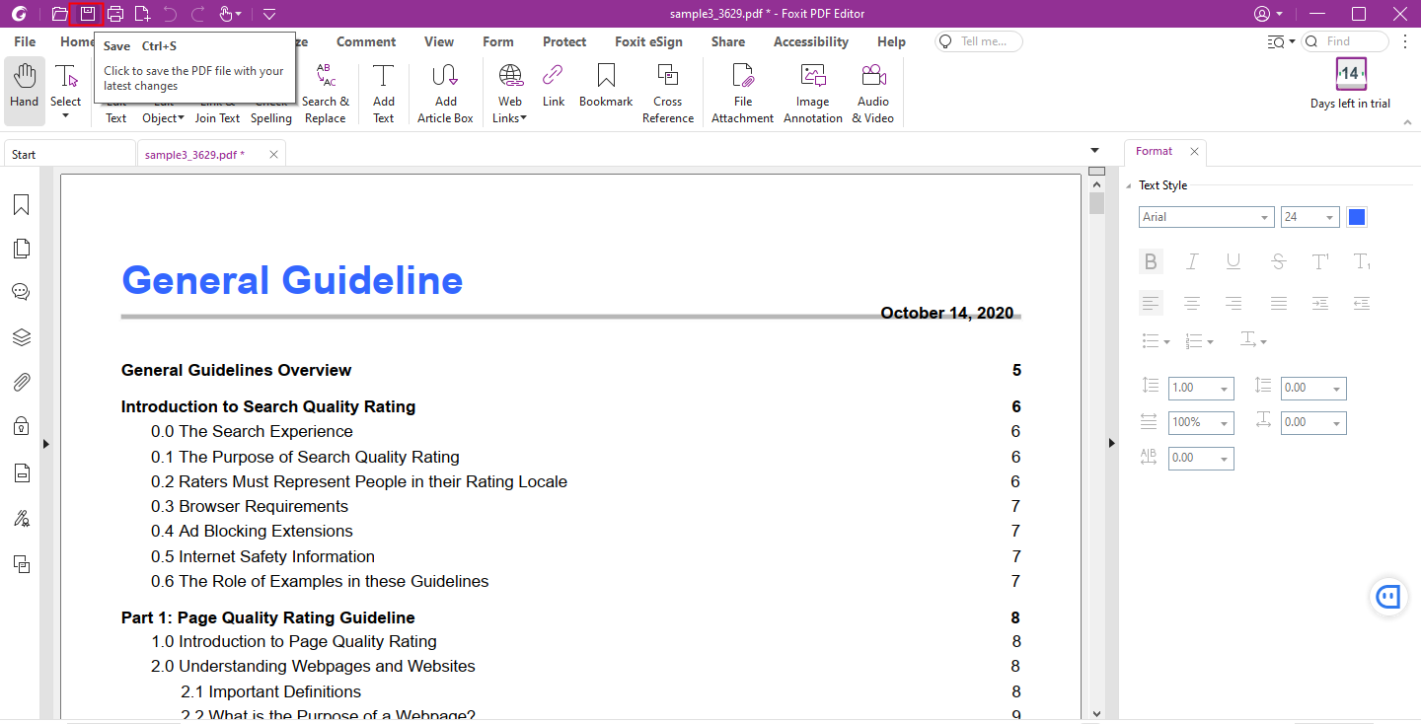The image size is (1421, 724).
Task: Click the Find search field
Action: pos(1345,41)
